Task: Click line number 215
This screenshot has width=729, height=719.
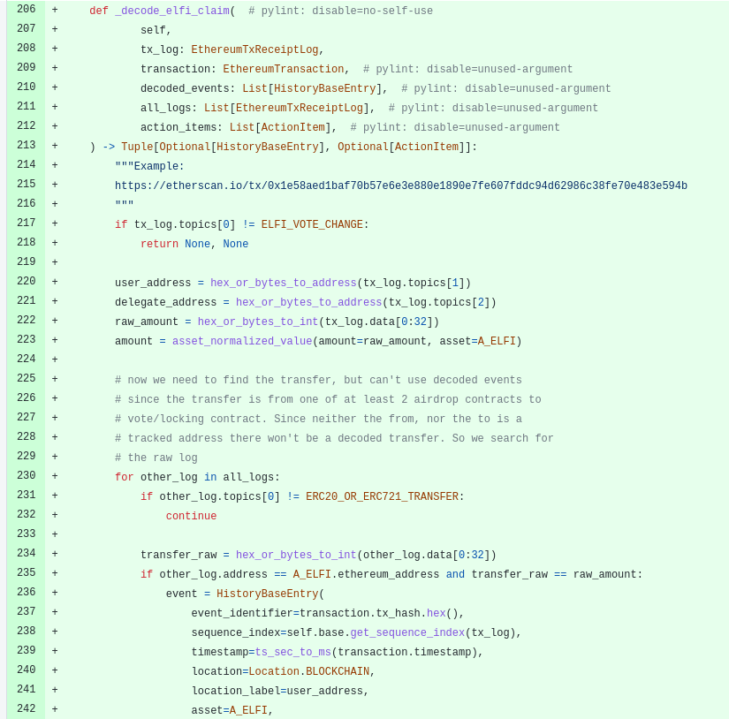Action: [26, 184]
